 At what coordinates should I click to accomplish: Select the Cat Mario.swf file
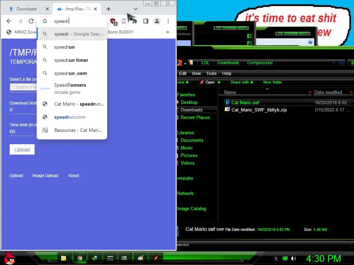pyautogui.click(x=245, y=102)
